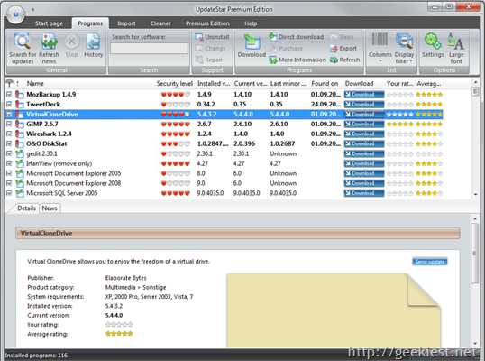The image size is (485, 361).
Task: Open the Columns dropdown
Action: click(380, 49)
